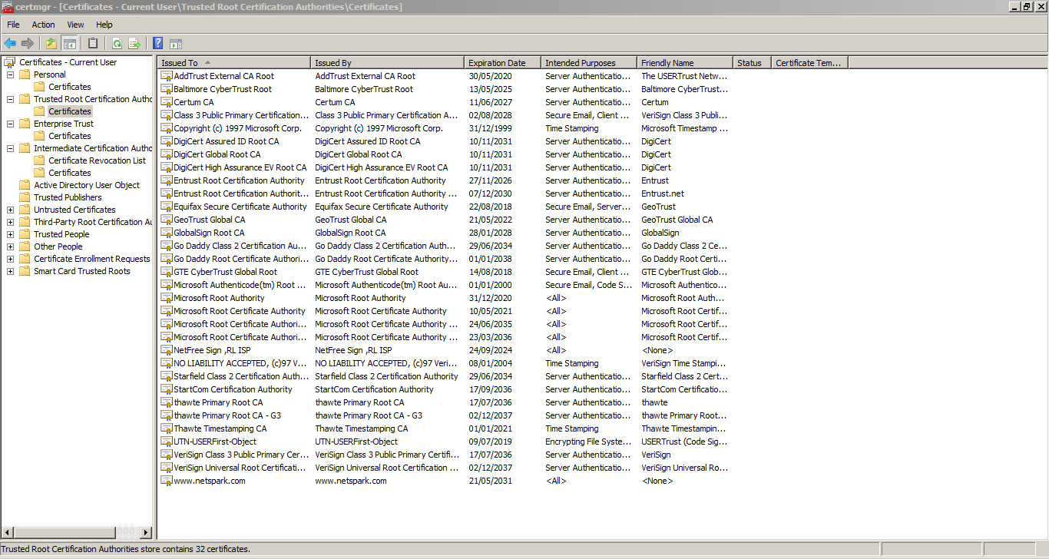
Task: Click the certificate icon beside Thawte Timestamping CA
Action: point(166,428)
